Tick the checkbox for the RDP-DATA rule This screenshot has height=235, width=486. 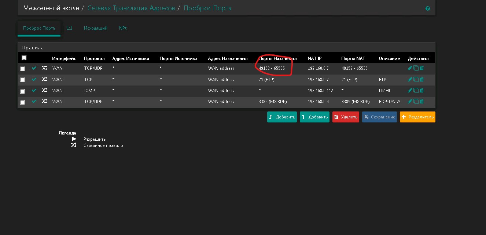pos(22,102)
